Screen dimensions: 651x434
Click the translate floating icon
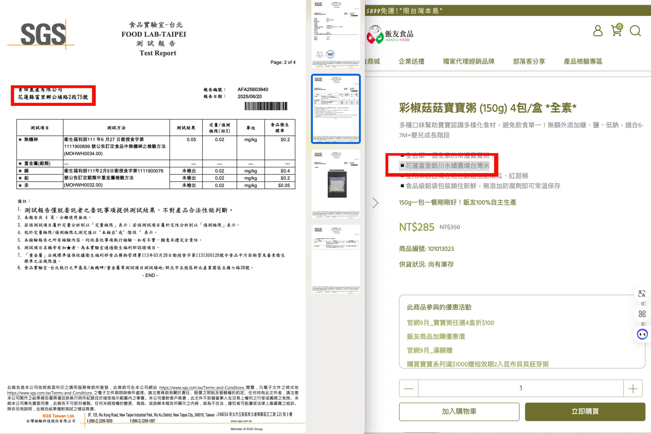click(642, 294)
